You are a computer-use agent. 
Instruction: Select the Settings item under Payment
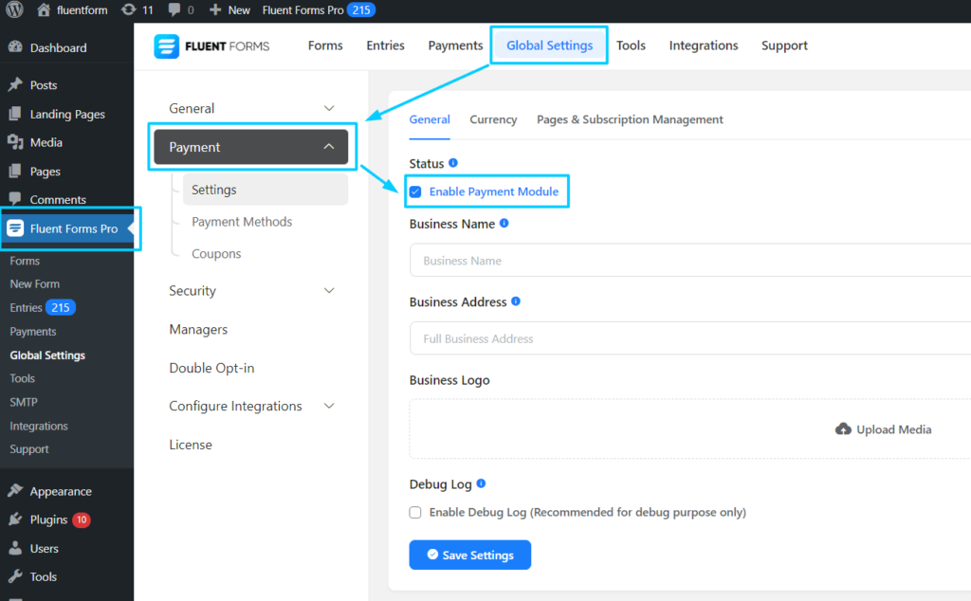click(x=266, y=190)
